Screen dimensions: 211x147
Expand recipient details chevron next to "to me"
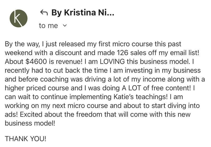[x=65, y=26]
